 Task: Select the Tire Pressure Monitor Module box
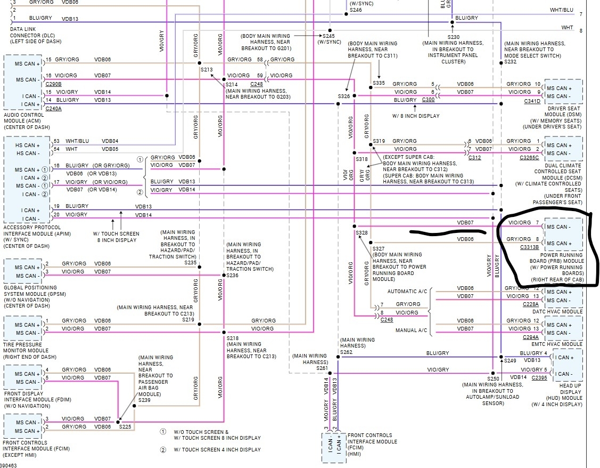tap(22, 328)
